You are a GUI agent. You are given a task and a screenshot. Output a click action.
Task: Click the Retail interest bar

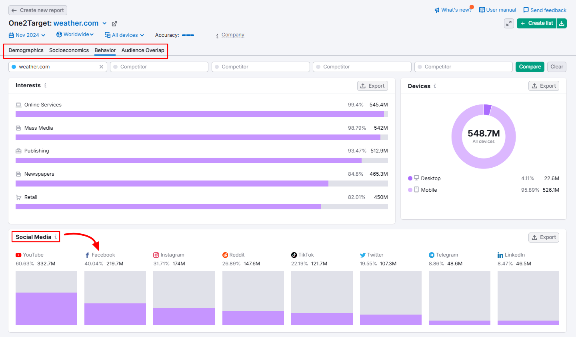click(202, 207)
